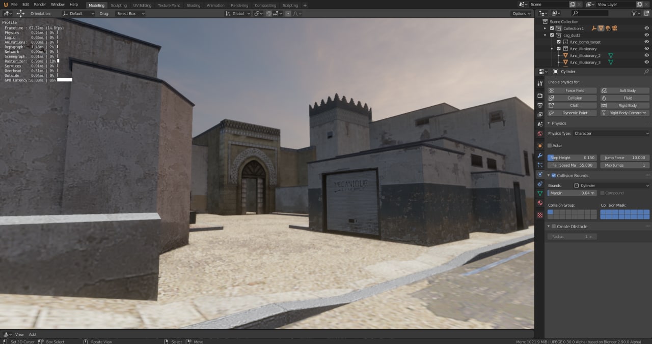Enable Dynamic Paint physics
Screen dimensions: 652x344
coord(573,113)
